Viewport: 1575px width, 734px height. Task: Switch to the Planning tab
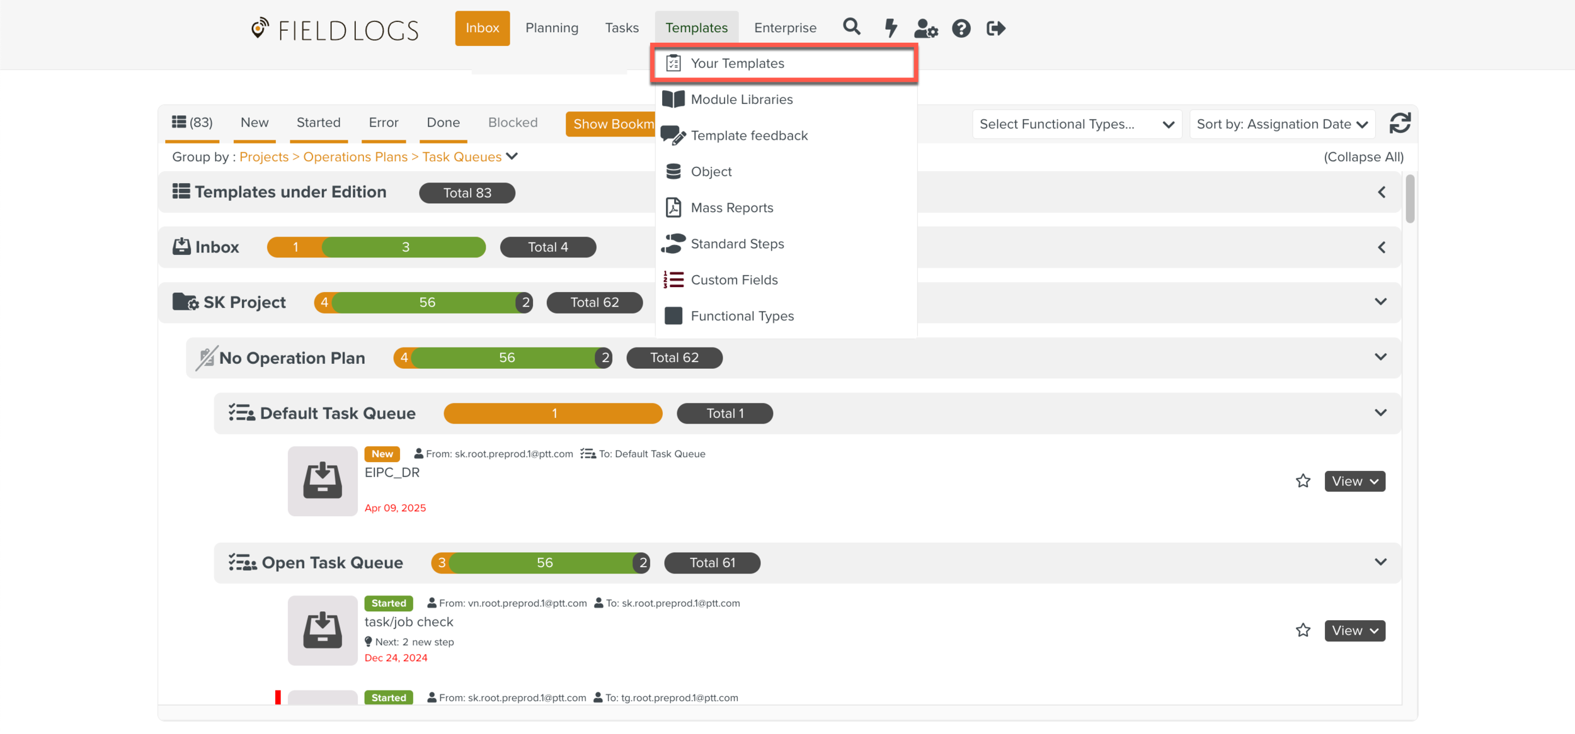click(551, 28)
